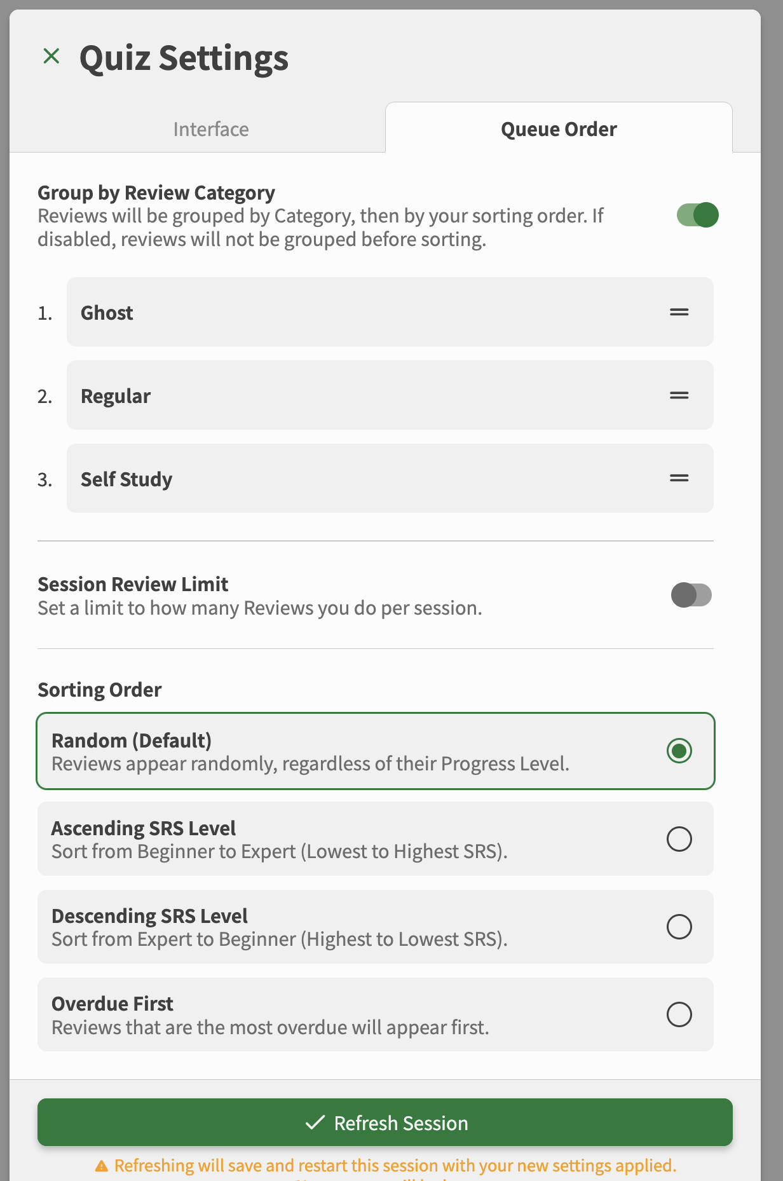
Task: Enable the Session Review Limit toggle
Action: [x=691, y=596]
